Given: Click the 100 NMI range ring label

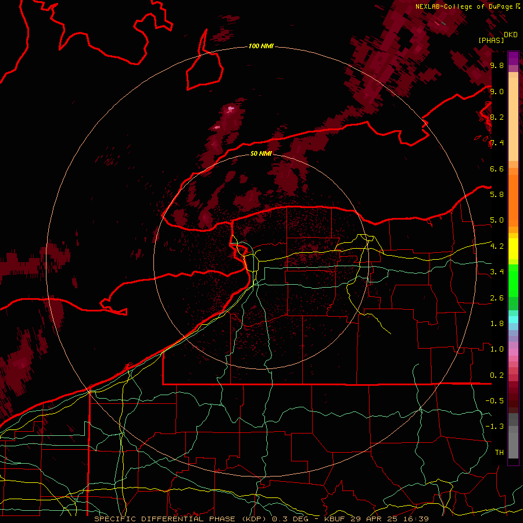Looking at the screenshot, I should click(x=261, y=46).
